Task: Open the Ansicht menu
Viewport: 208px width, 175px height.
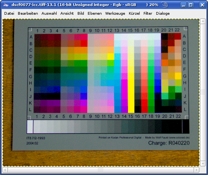Action: [x=67, y=13]
